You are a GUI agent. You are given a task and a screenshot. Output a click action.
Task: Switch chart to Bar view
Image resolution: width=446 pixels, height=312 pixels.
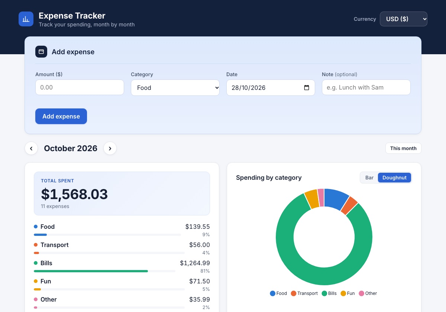[x=369, y=178]
